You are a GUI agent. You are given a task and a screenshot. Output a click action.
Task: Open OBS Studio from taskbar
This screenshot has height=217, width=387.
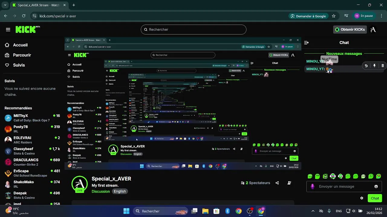(250, 211)
